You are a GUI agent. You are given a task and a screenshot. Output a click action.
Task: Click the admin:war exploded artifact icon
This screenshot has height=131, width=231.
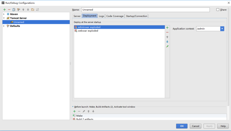[x=76, y=27]
